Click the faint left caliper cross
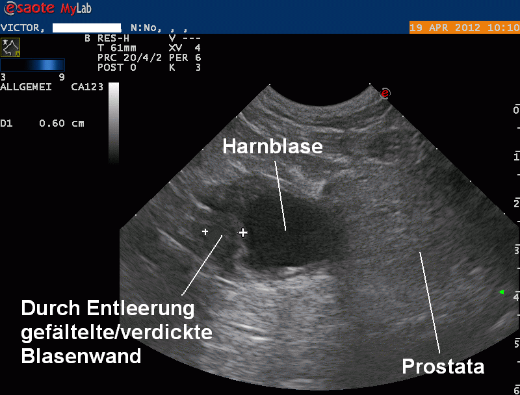 [205, 231]
